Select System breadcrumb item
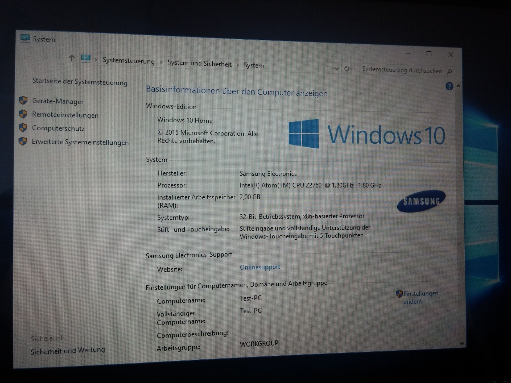This screenshot has width=511, height=383. 254,65
